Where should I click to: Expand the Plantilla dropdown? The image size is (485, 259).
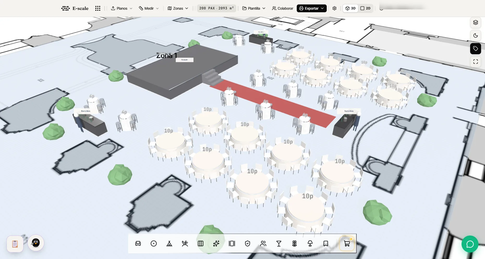pos(254,8)
